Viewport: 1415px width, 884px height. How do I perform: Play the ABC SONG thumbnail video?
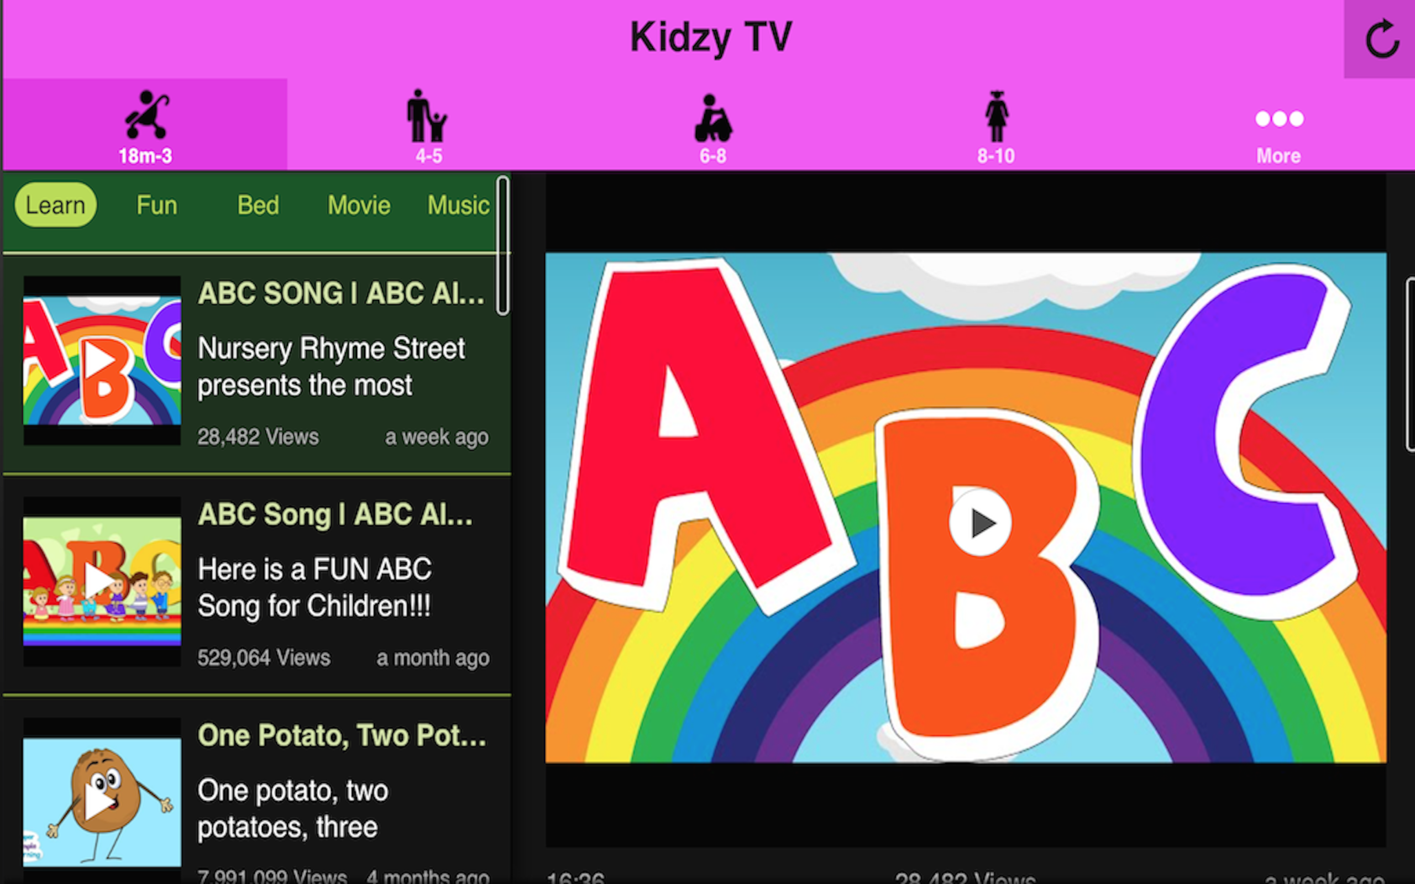(x=101, y=360)
